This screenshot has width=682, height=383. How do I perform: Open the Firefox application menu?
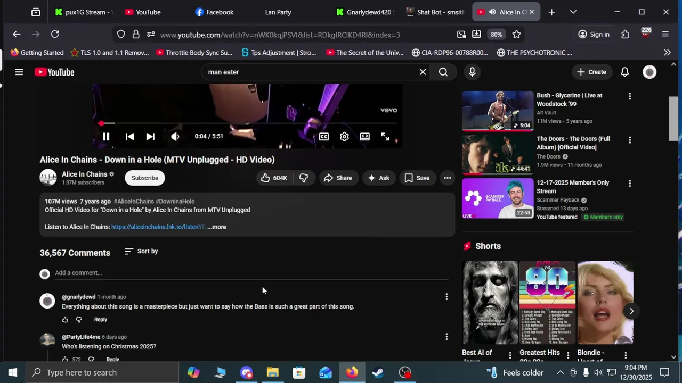pyautogui.click(x=665, y=35)
